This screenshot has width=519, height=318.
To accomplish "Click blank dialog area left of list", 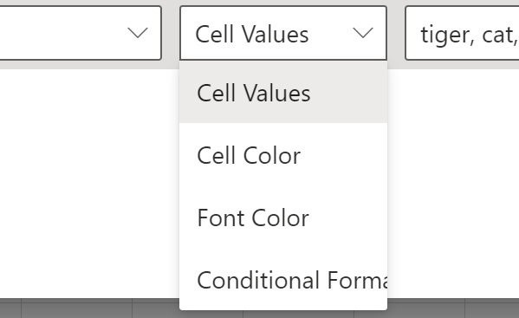I will (89, 182).
